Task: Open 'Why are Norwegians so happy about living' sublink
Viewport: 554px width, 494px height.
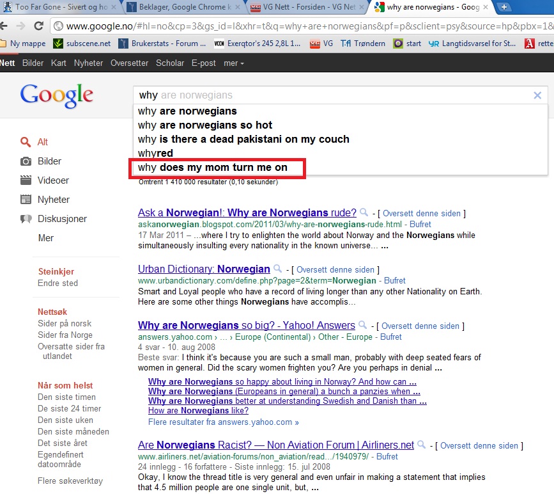Action: (x=282, y=382)
